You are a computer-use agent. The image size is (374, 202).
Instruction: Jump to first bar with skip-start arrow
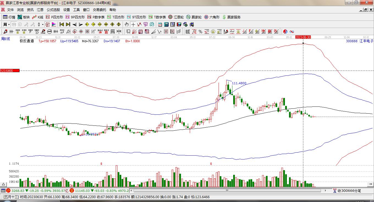click(62, 24)
